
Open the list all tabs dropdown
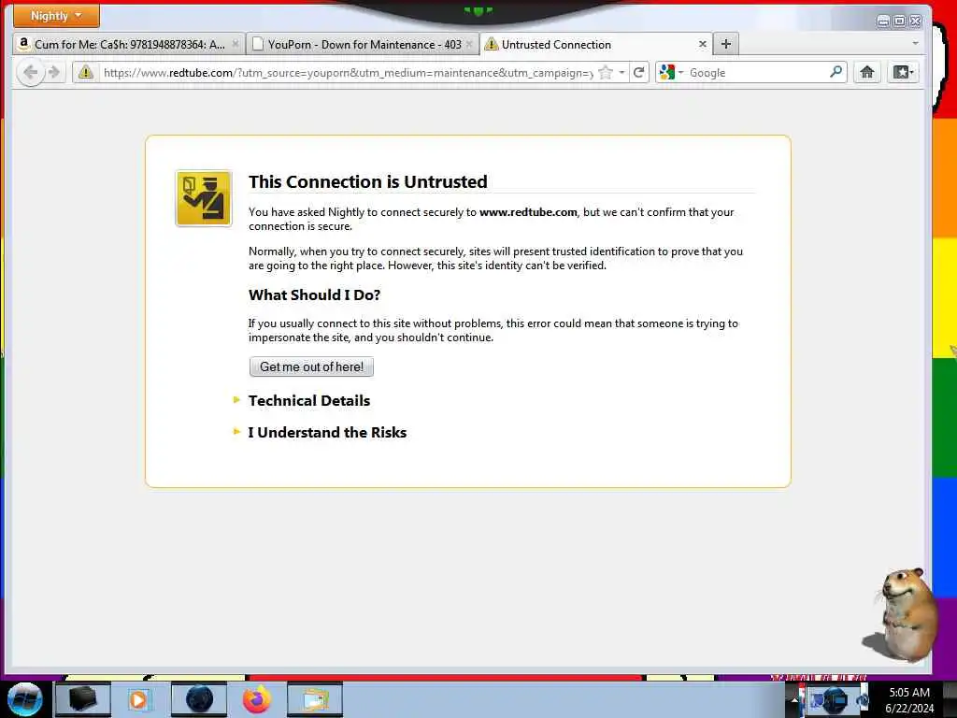pos(915,44)
